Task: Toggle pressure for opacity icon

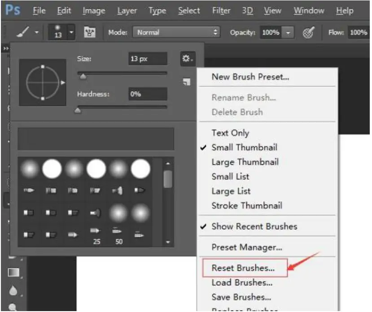Action: point(308,32)
